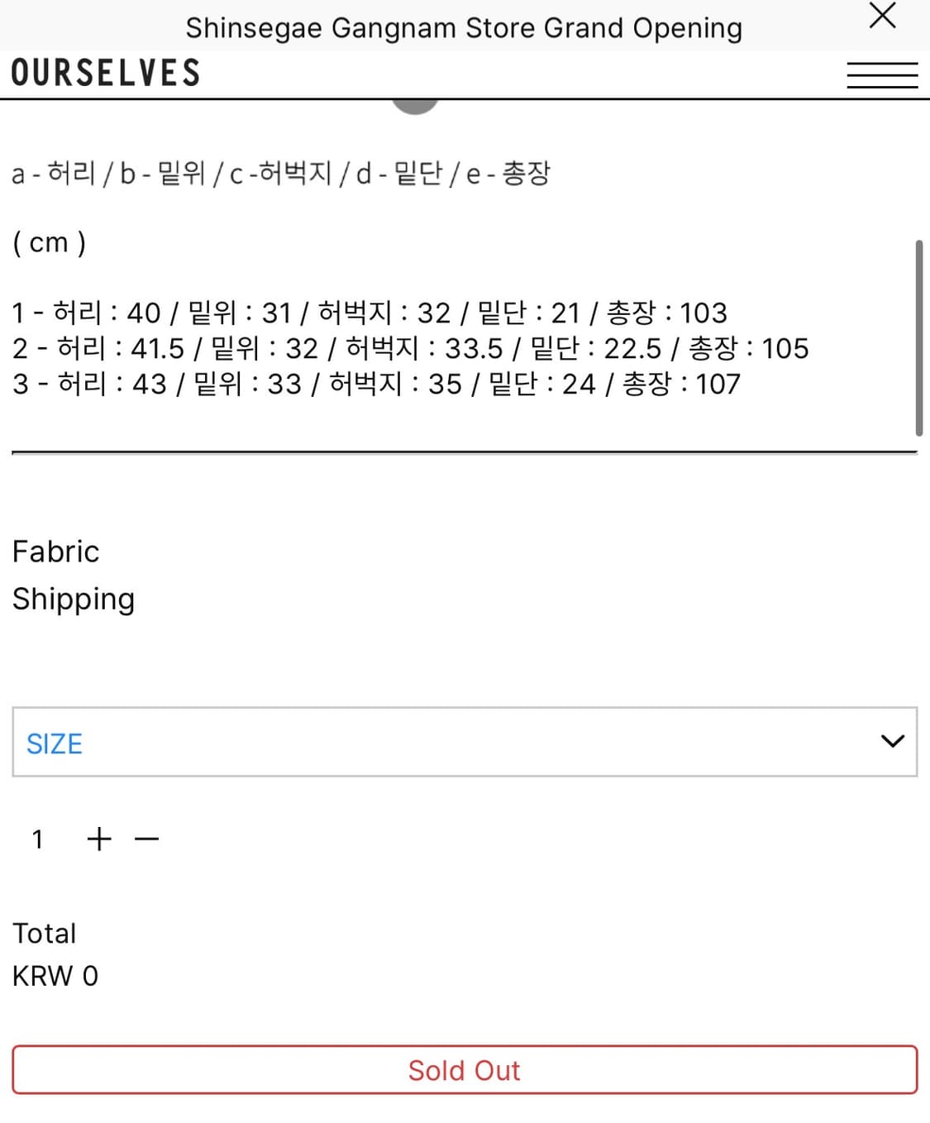Expand the Shipping section
Viewport: 930px width, 1123px height.
(74, 599)
